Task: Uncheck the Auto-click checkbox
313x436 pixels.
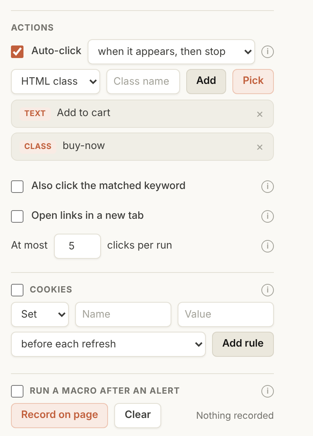Action: 17,52
